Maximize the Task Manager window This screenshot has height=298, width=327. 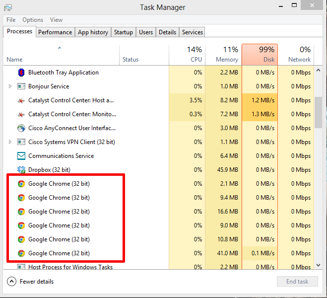[294, 5]
